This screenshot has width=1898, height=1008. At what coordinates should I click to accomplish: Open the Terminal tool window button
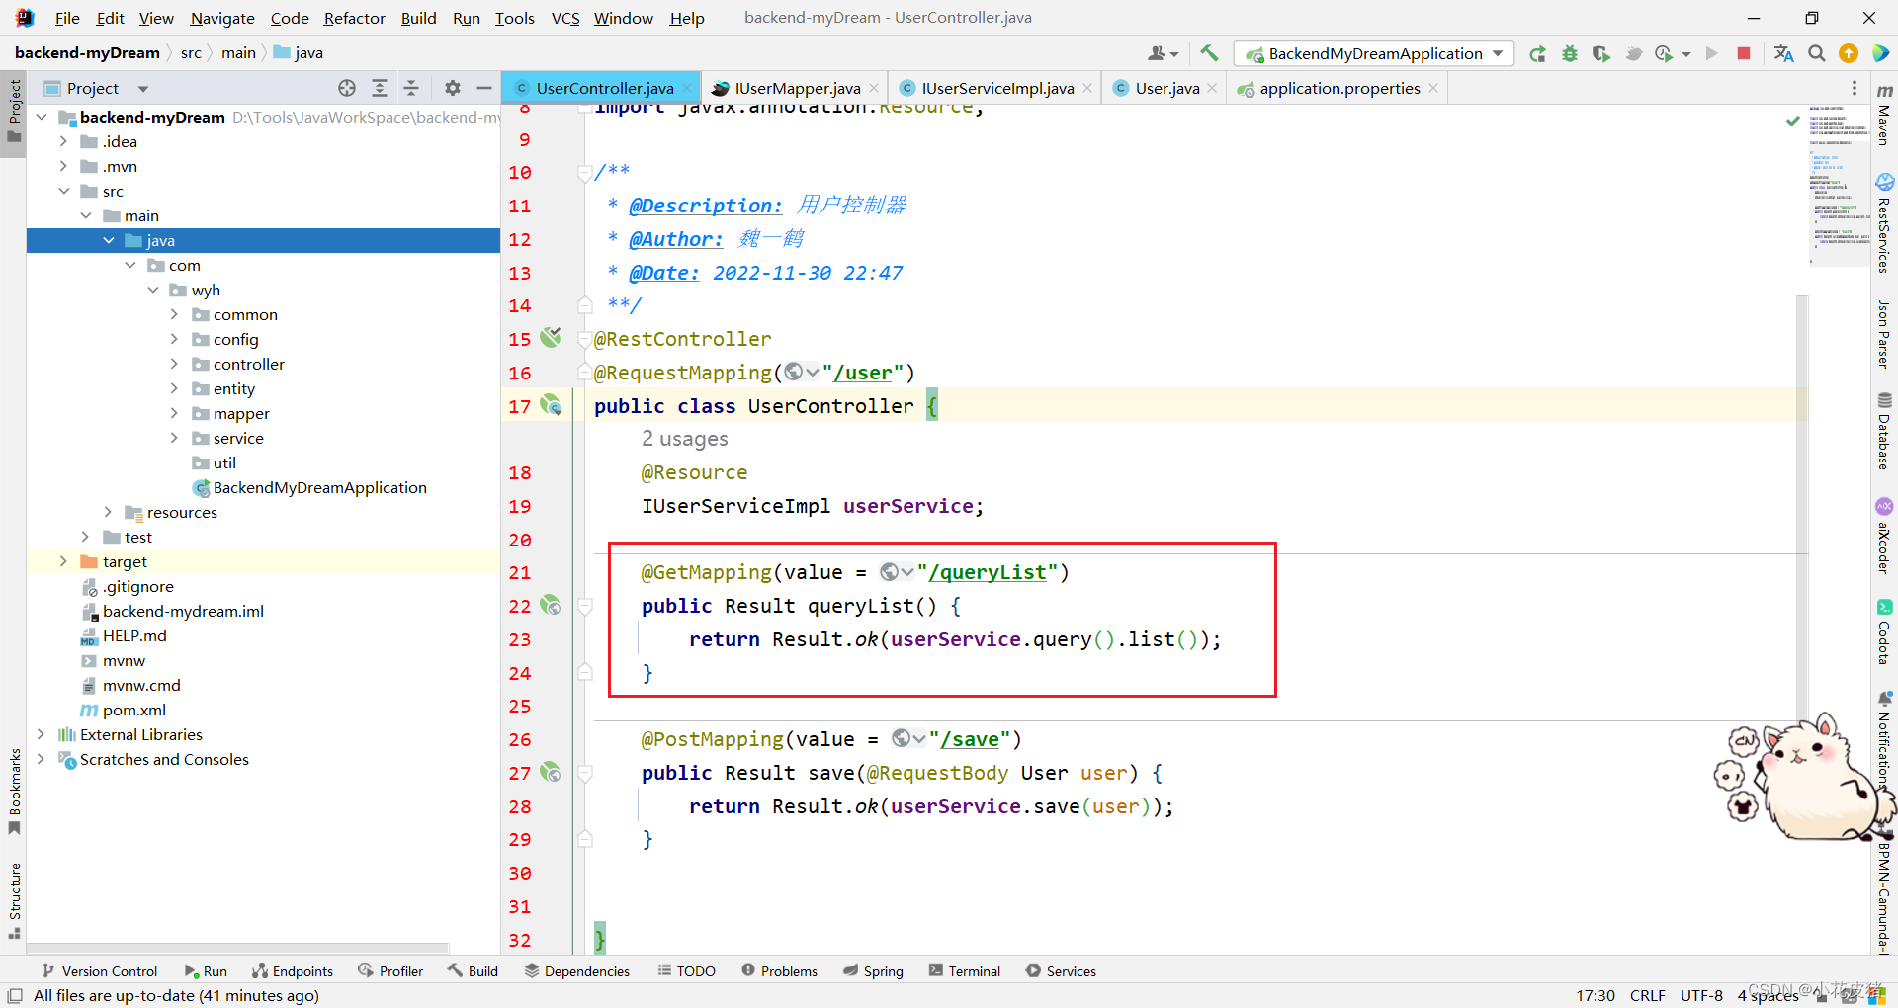(965, 971)
